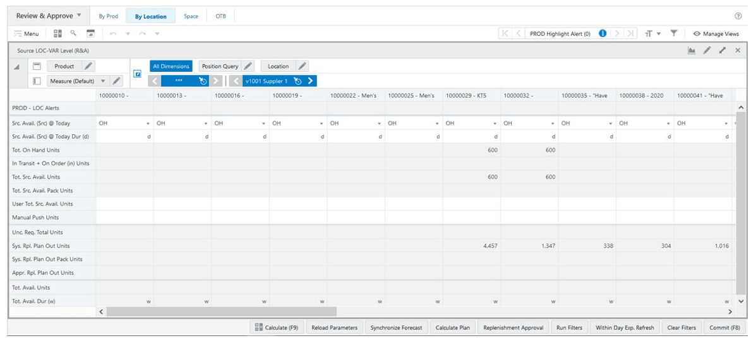Click the help question mark icon
756x343 pixels.
pos(738,16)
